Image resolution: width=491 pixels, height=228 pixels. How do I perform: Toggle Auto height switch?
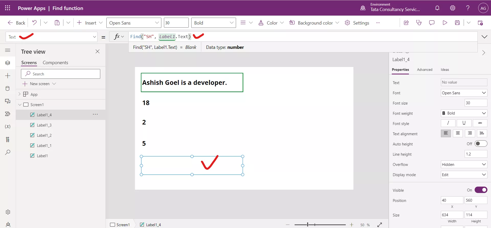pyautogui.click(x=481, y=144)
